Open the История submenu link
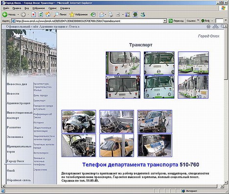 (x=39, y=122)
